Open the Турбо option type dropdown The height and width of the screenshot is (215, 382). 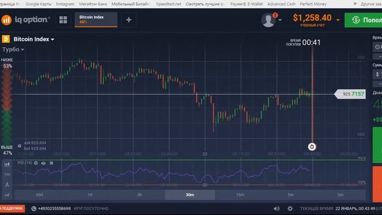pyautogui.click(x=13, y=50)
